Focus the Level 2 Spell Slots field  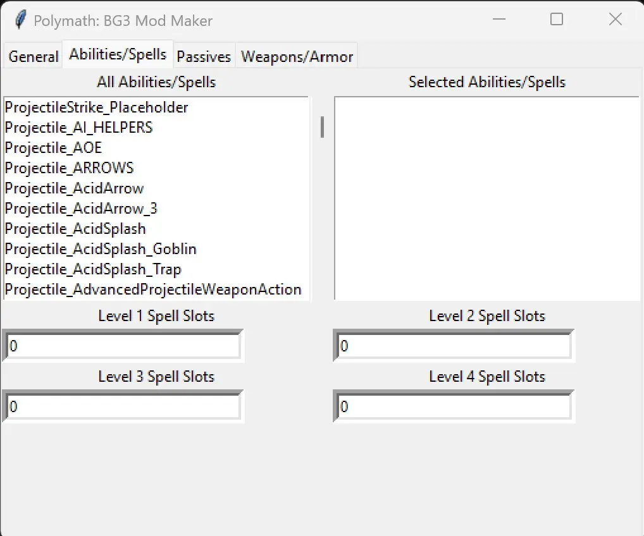click(454, 346)
